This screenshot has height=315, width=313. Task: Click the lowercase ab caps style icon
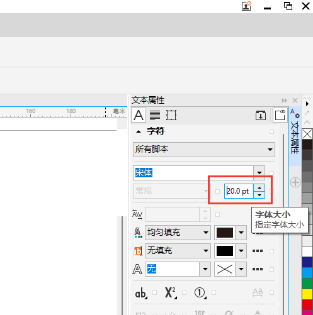[x=141, y=293]
